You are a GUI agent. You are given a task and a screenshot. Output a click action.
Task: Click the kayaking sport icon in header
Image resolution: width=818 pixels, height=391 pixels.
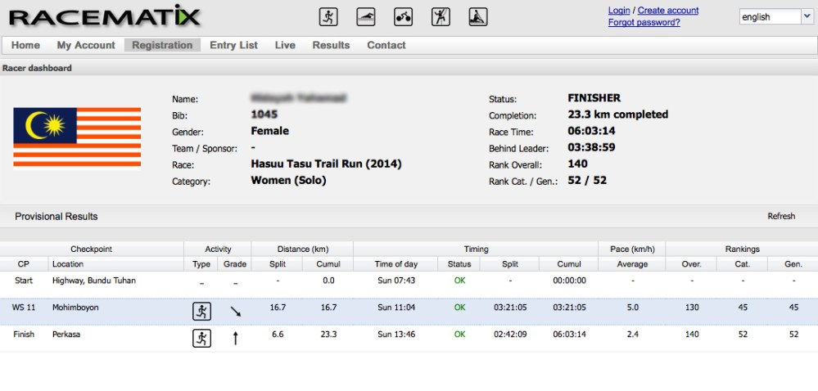479,16
